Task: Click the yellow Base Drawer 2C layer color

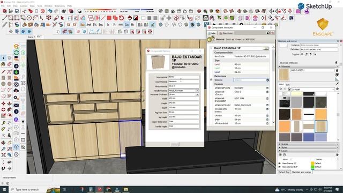Action: [312, 163]
